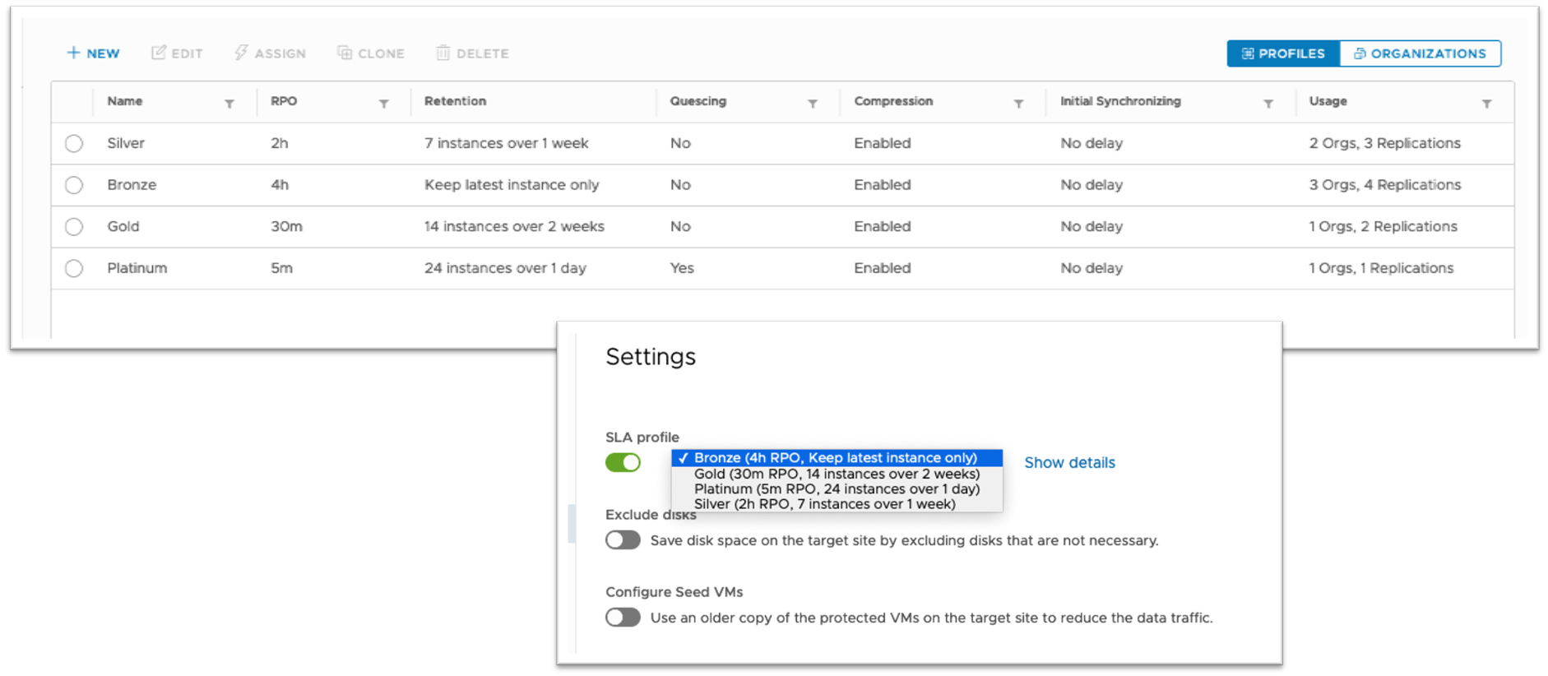The height and width of the screenshot is (676, 1548).
Task: Click the Assign lightning icon
Action: click(241, 53)
